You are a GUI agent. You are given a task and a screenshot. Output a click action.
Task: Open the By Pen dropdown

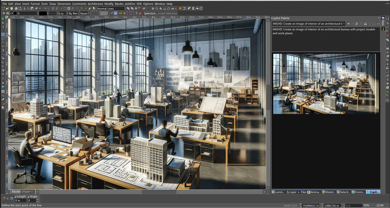pyautogui.click(x=73, y=13)
